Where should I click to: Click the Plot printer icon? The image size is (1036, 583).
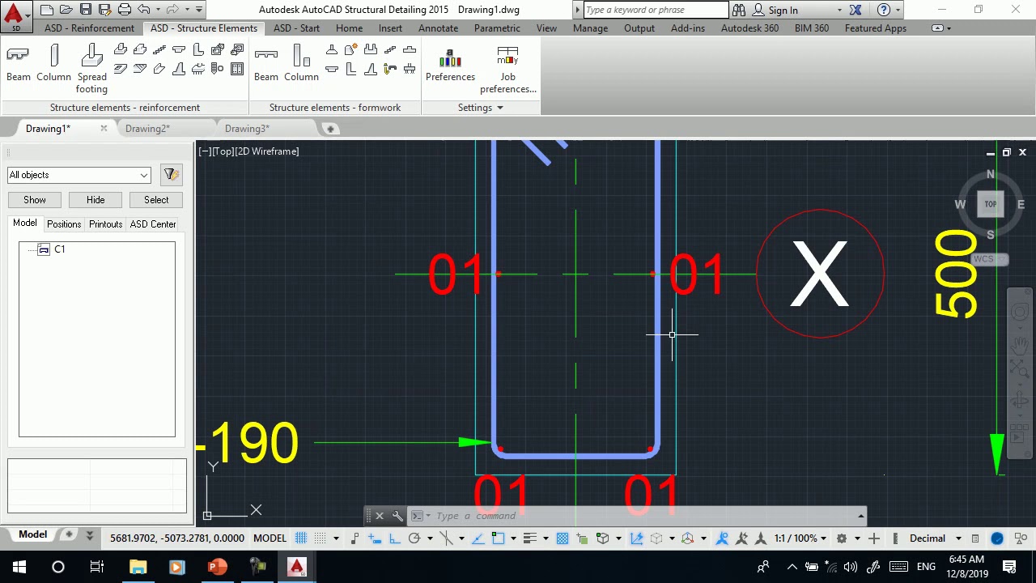point(125,10)
